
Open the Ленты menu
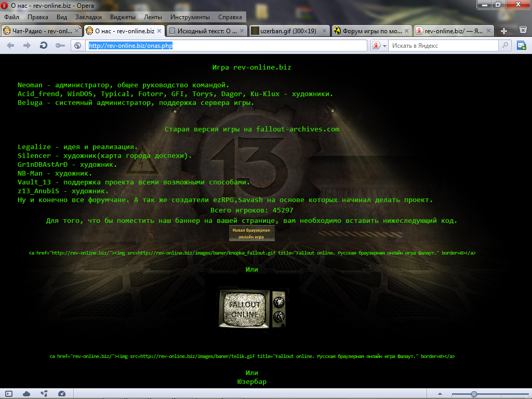[153, 17]
